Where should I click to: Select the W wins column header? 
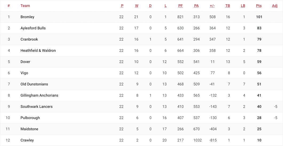[x=137, y=6]
